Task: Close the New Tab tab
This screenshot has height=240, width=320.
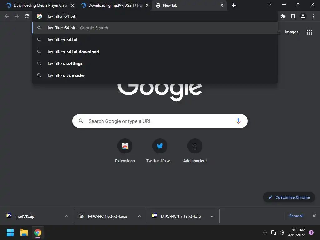Action: click(222, 5)
